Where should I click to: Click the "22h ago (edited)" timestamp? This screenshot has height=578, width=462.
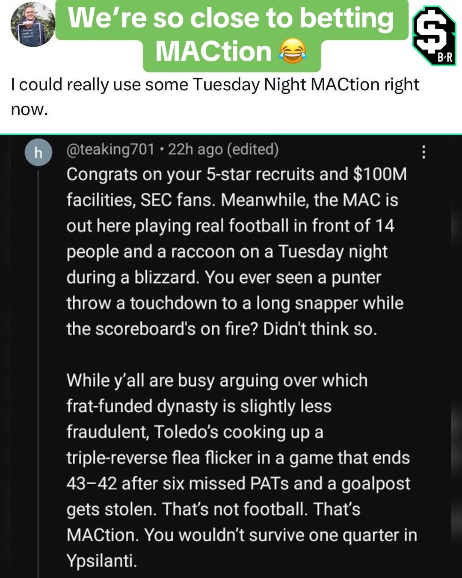click(x=223, y=149)
